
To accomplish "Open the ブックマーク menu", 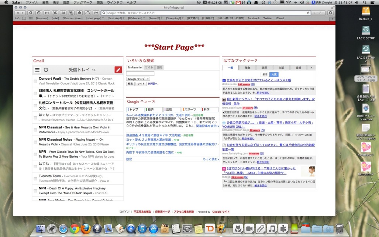I will tap(83, 3).
